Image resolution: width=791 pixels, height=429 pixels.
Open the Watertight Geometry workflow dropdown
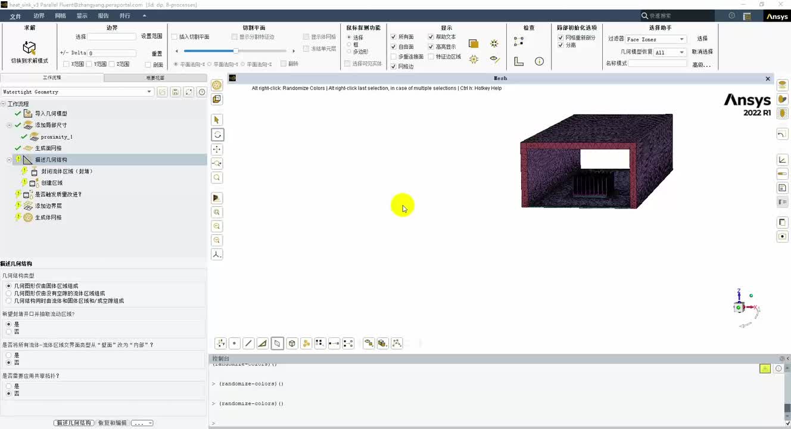click(x=77, y=92)
